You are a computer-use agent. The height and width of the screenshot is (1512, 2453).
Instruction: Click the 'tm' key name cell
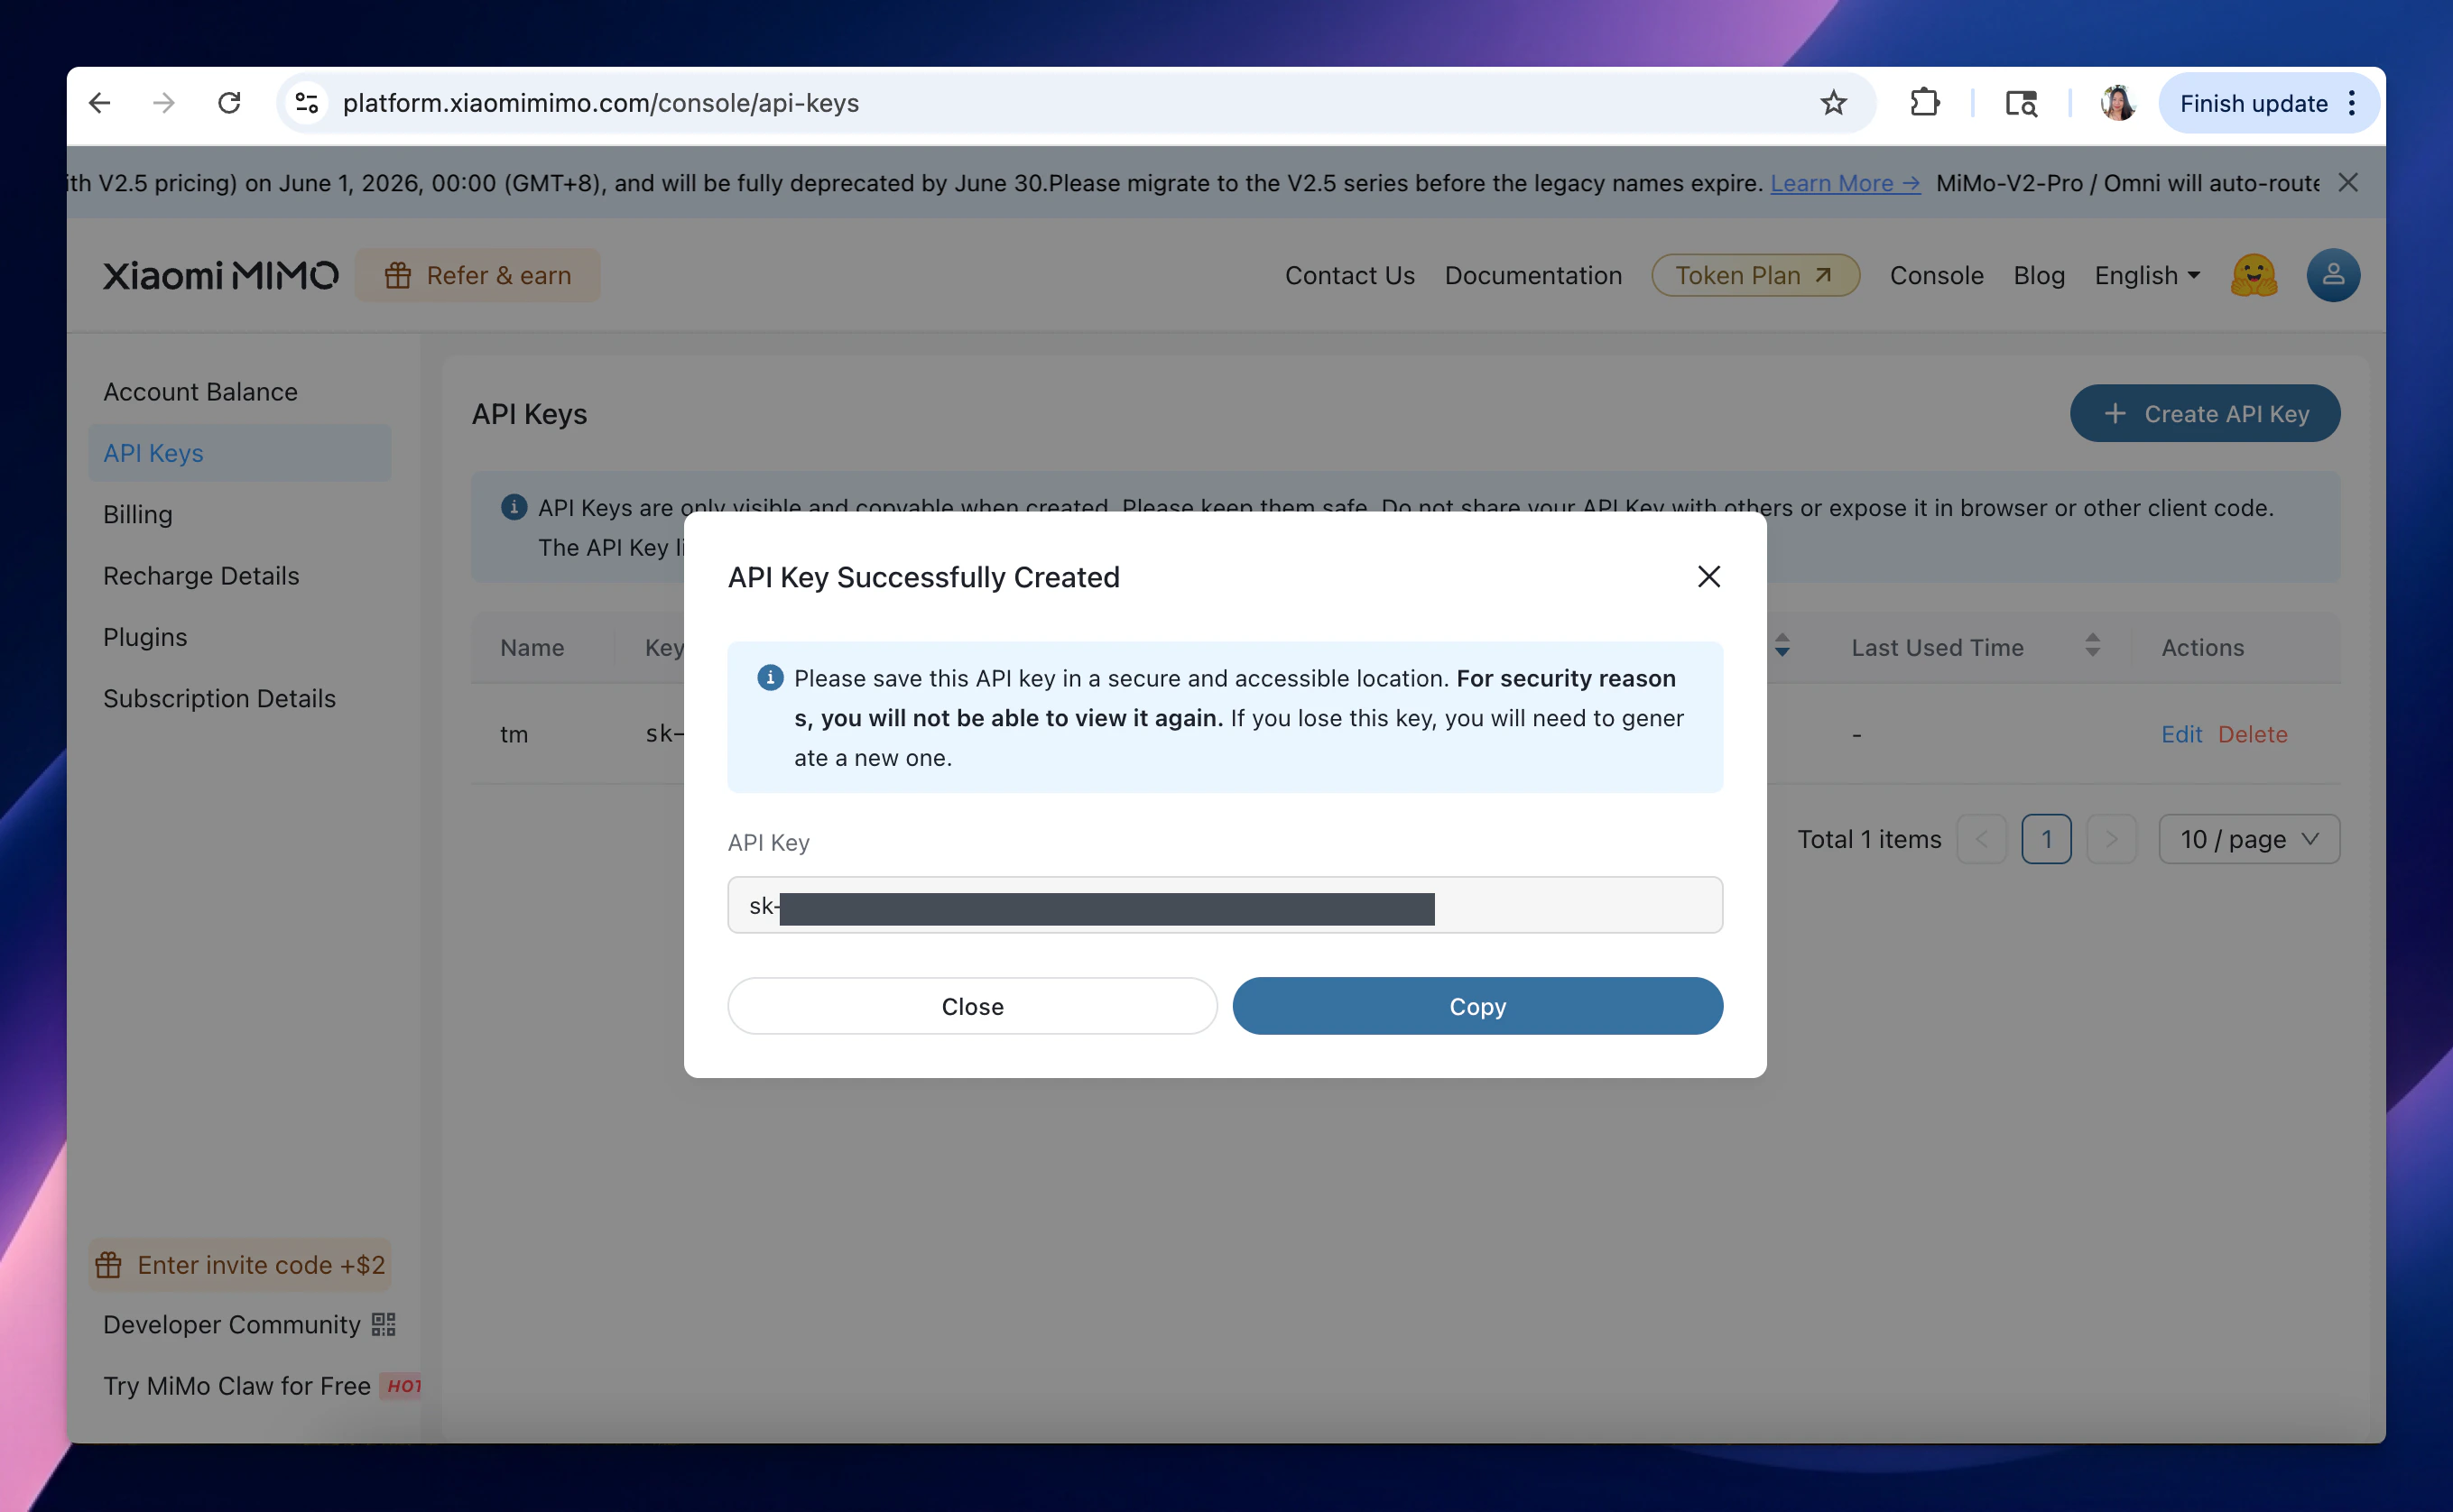point(514,734)
